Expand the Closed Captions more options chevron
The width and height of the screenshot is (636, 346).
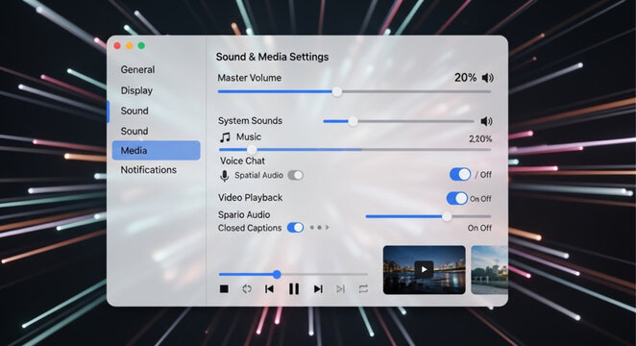point(327,228)
